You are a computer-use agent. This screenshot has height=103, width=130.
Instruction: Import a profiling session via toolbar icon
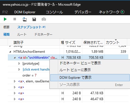(25, 19)
